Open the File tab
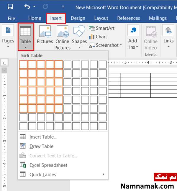 click(x=11, y=18)
